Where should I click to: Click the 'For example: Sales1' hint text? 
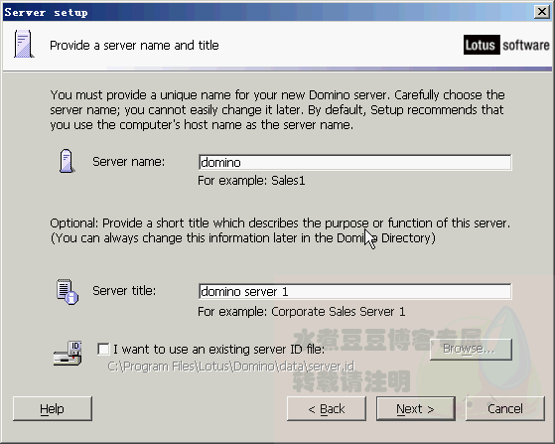251,181
